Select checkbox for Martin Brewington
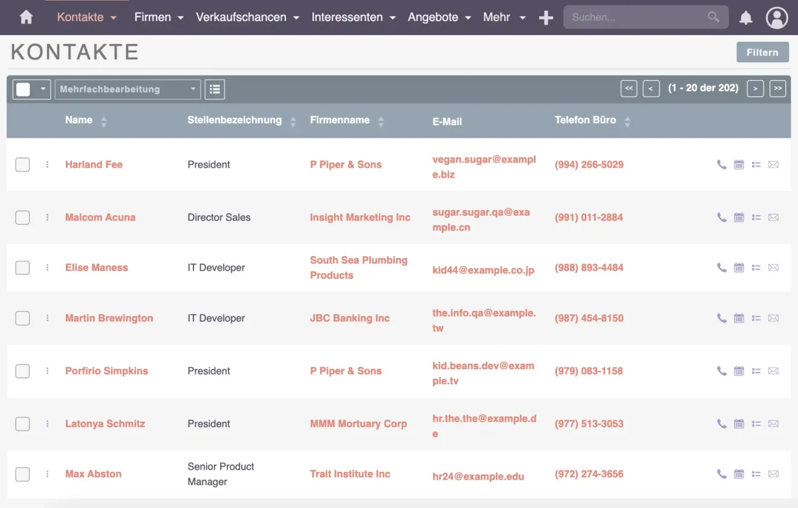798x508 pixels. click(x=22, y=318)
